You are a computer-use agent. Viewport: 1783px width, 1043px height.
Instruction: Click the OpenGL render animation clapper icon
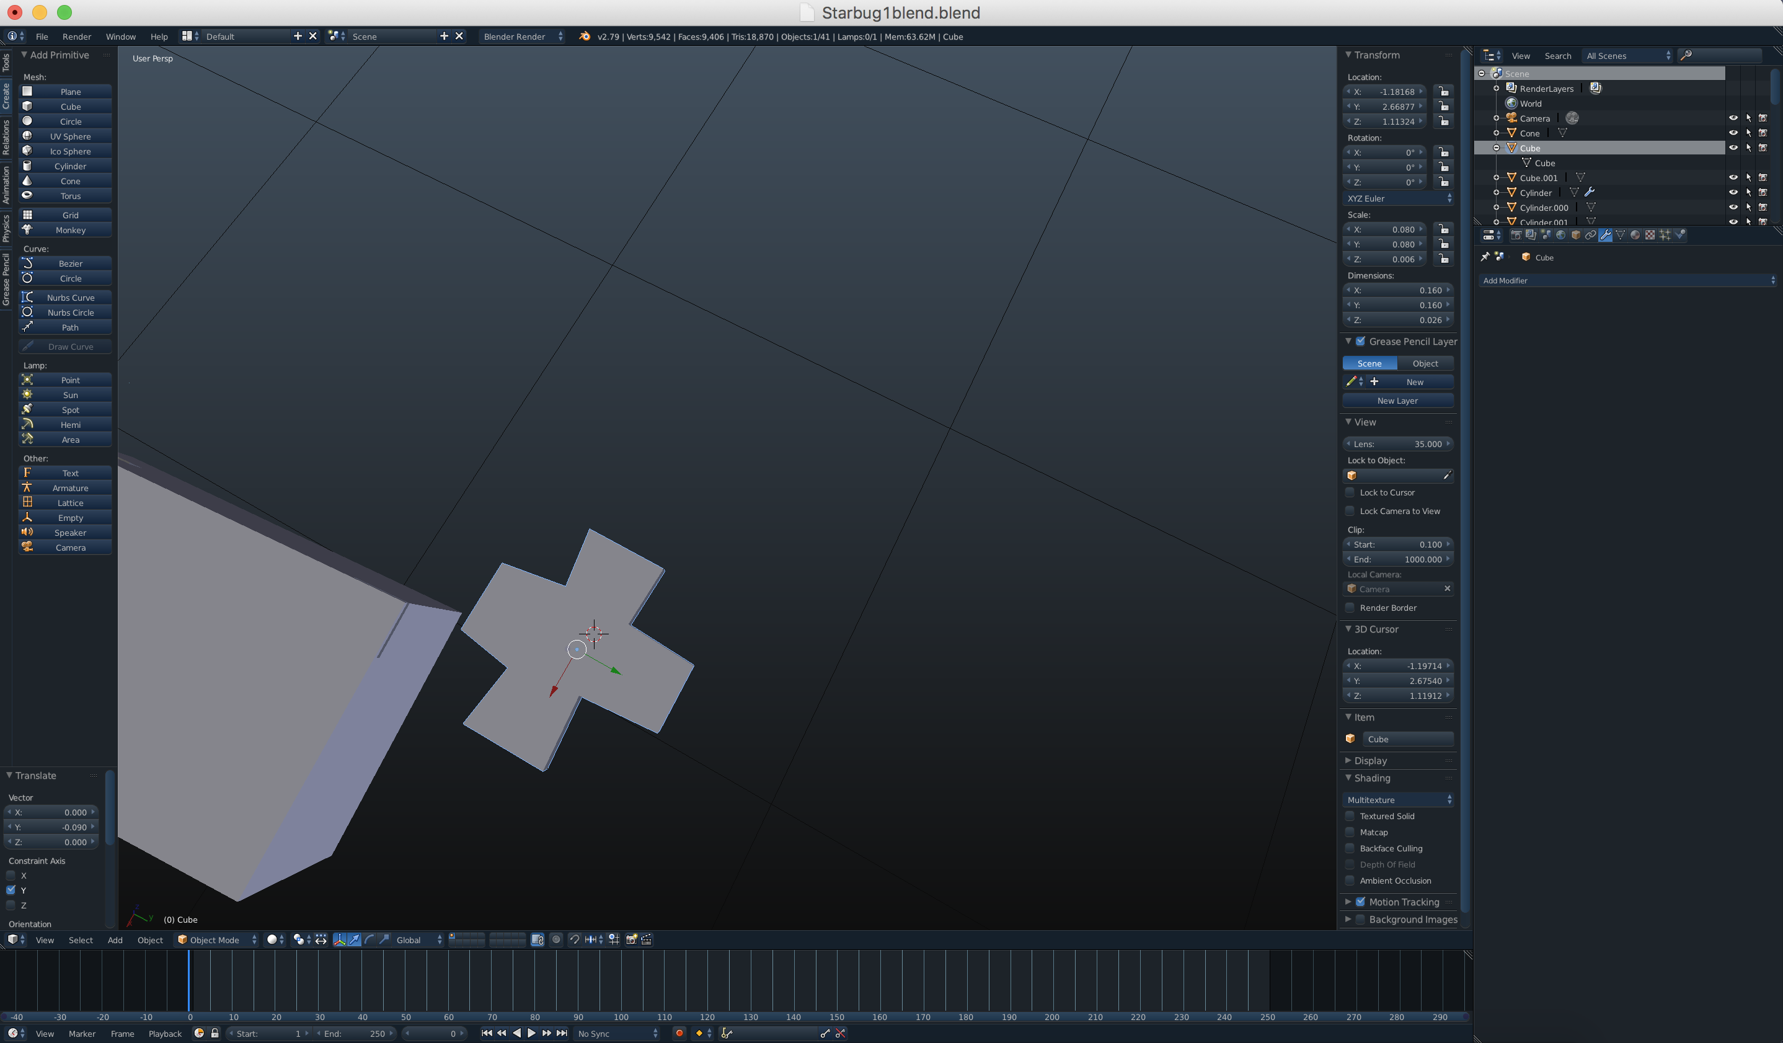[x=647, y=939]
